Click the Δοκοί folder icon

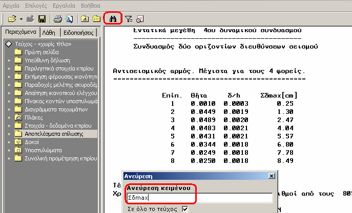(x=18, y=142)
